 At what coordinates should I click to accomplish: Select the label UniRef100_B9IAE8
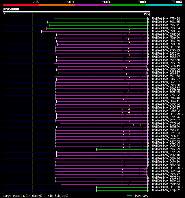(166, 76)
